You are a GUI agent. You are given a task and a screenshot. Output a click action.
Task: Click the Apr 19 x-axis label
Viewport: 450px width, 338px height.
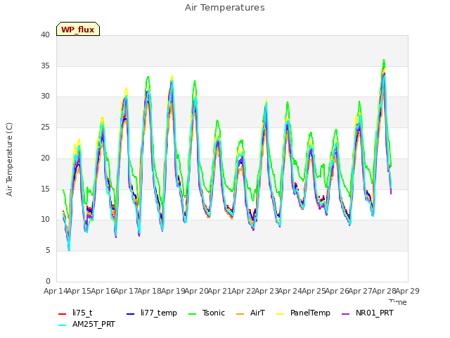174,291
